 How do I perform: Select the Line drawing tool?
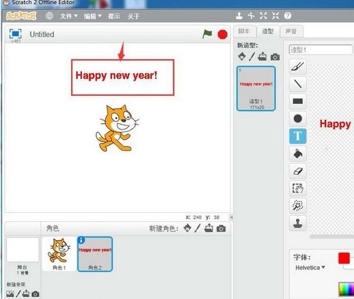coord(298,83)
